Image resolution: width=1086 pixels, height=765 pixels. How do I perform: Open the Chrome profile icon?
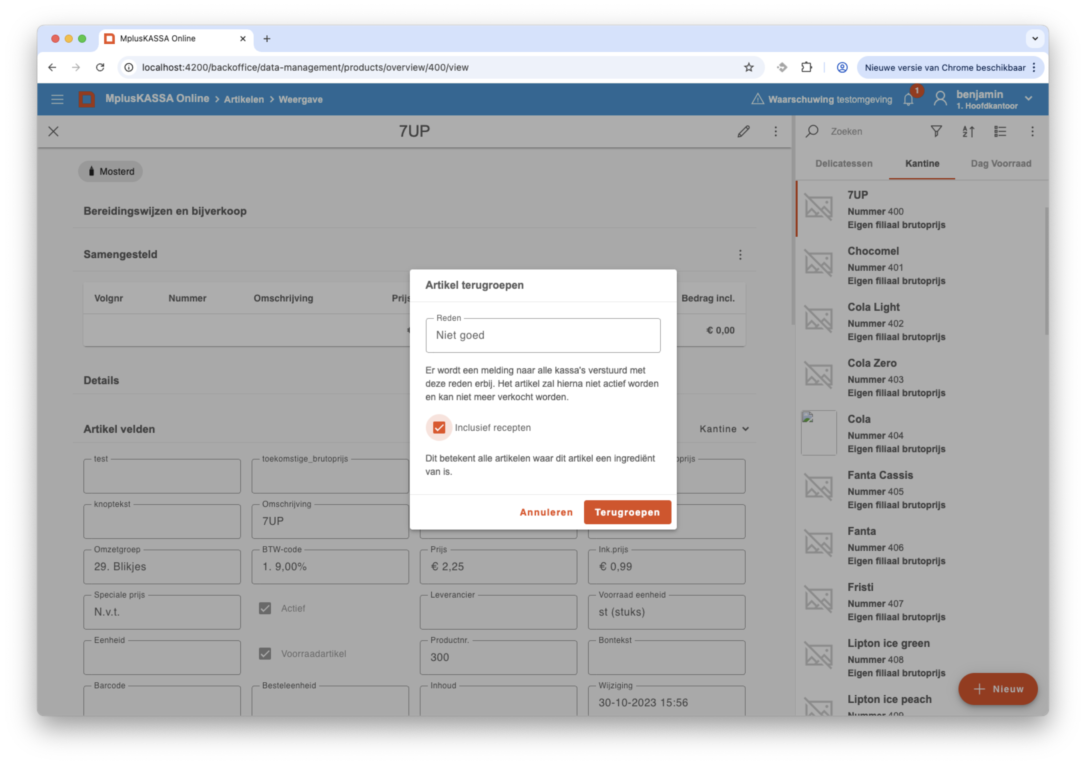click(842, 67)
